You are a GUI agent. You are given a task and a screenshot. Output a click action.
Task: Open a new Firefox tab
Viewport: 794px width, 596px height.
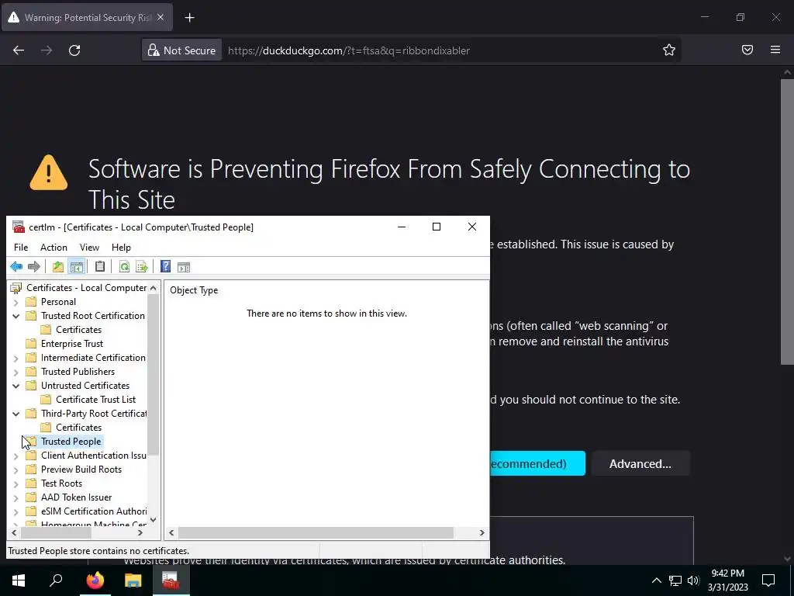point(189,18)
